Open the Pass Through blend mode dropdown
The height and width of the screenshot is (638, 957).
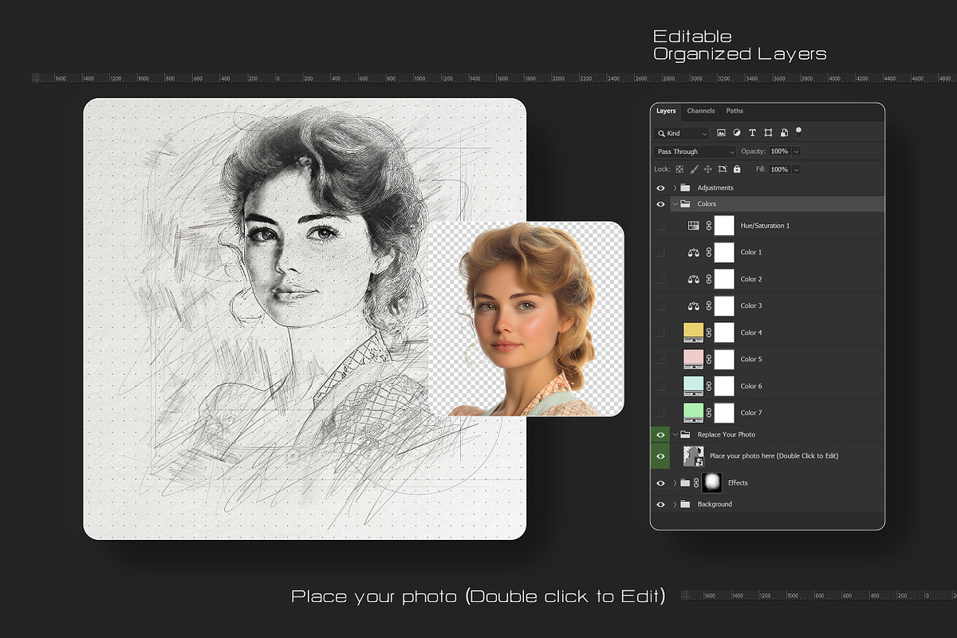point(695,152)
